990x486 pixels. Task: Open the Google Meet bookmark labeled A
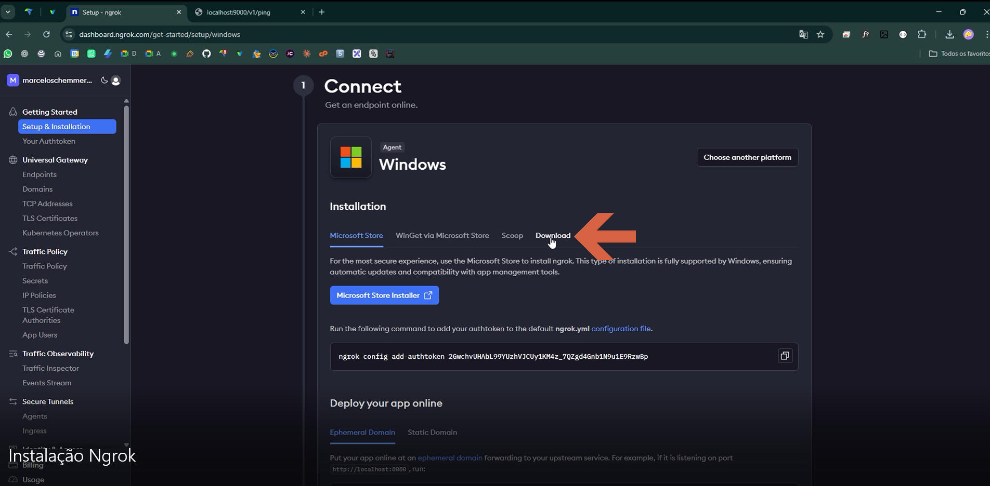(153, 53)
